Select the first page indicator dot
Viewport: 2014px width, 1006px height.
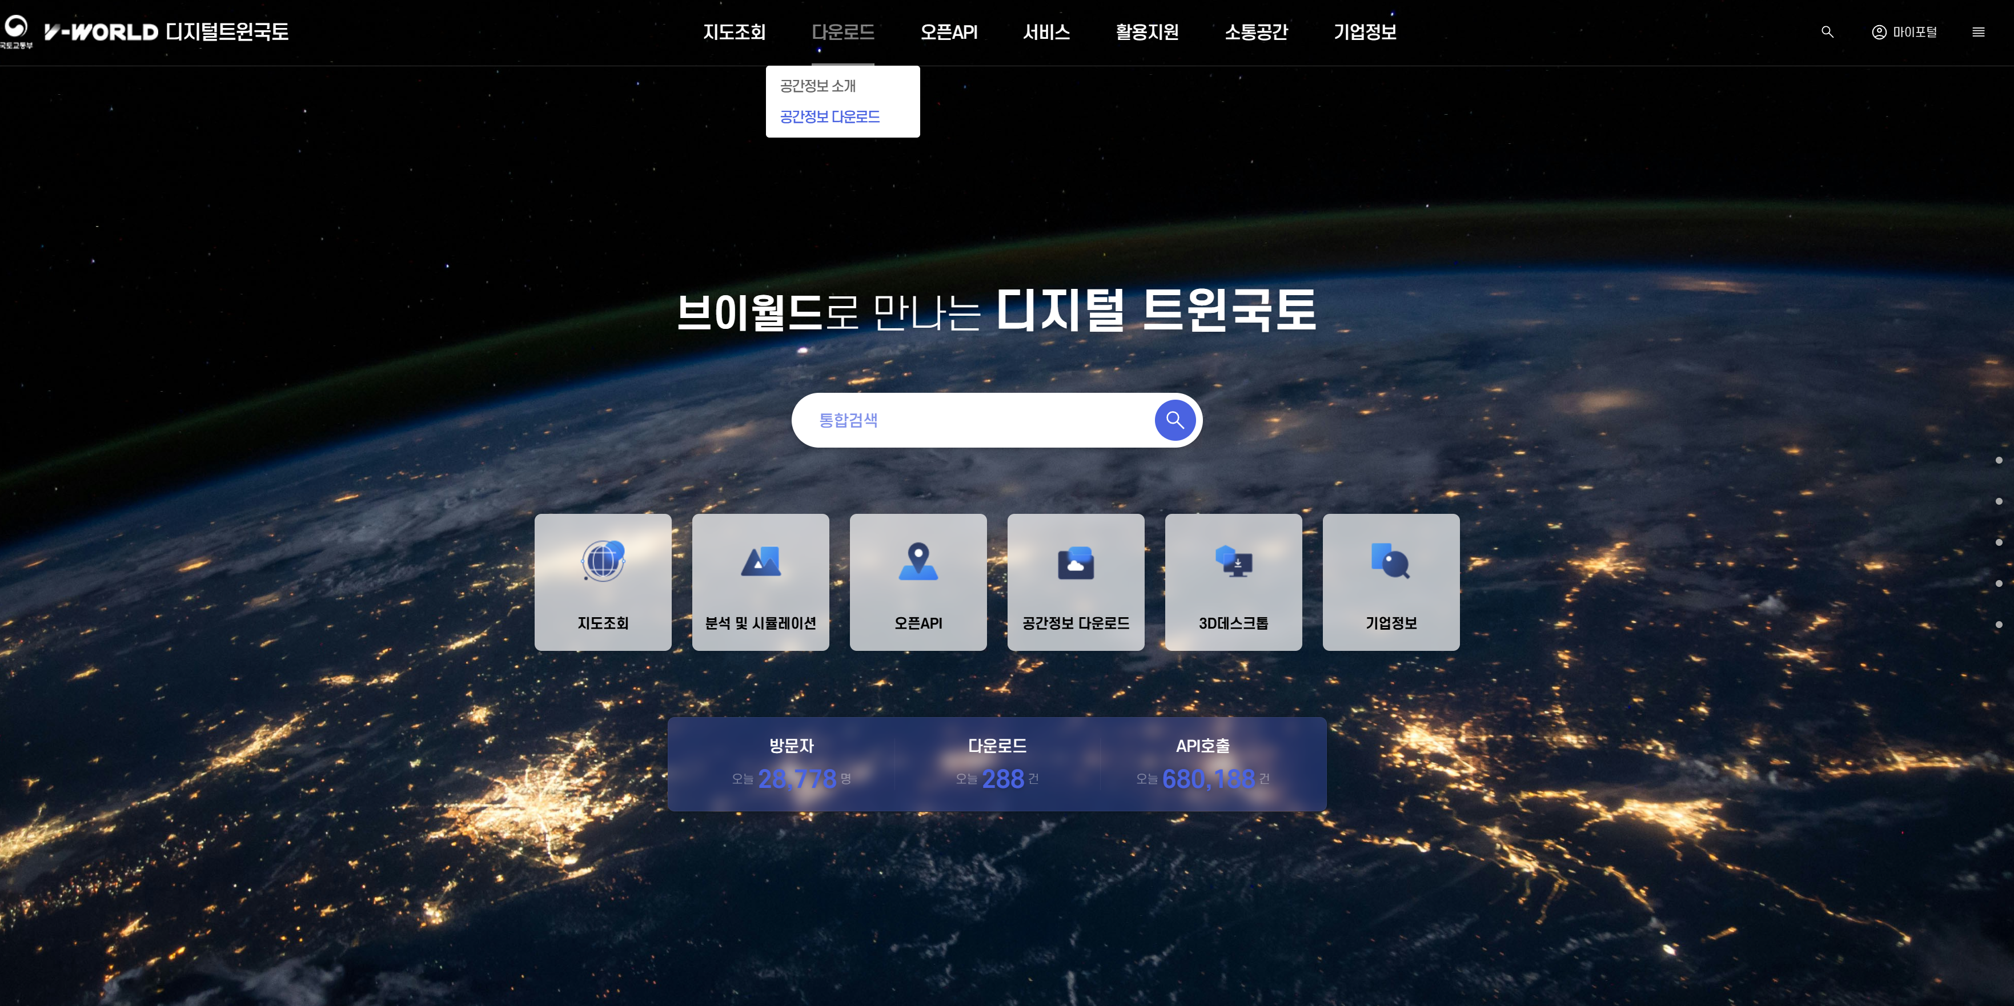pyautogui.click(x=1999, y=460)
